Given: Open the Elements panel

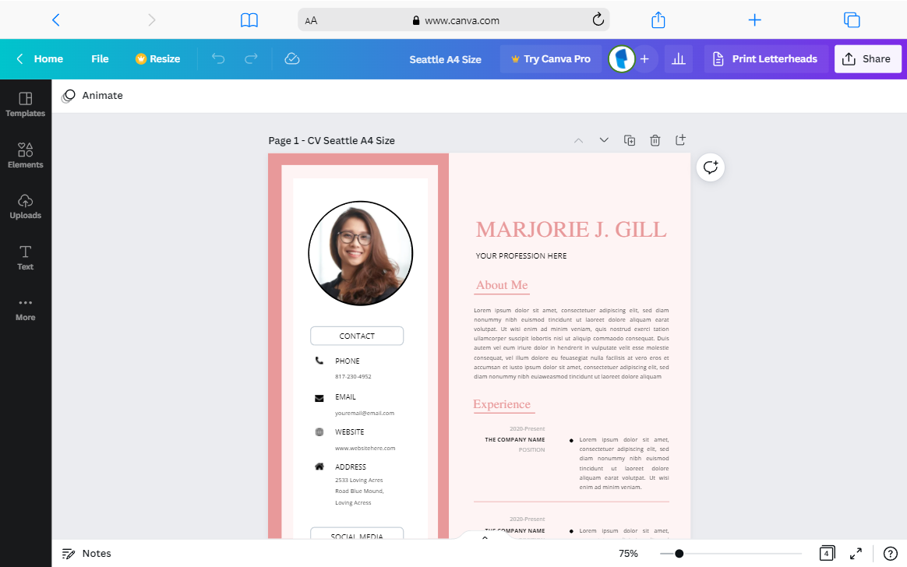Looking at the screenshot, I should [26, 156].
